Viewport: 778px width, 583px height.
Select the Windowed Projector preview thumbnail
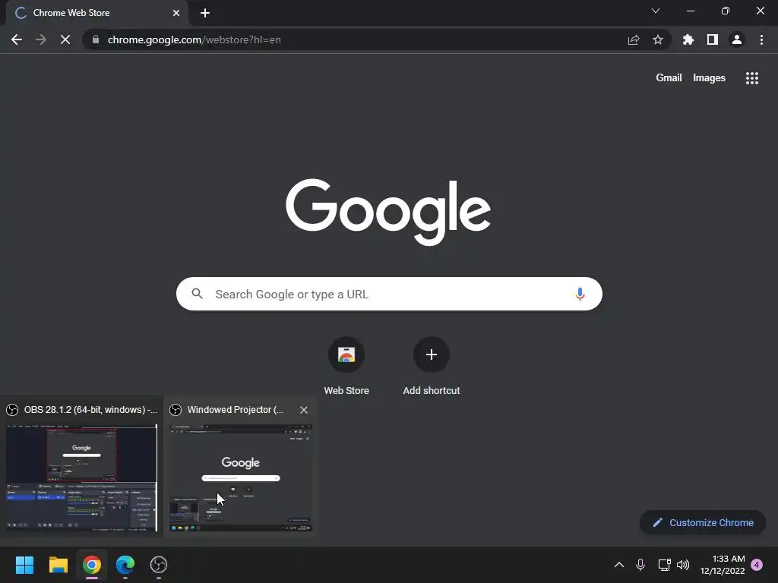241,477
